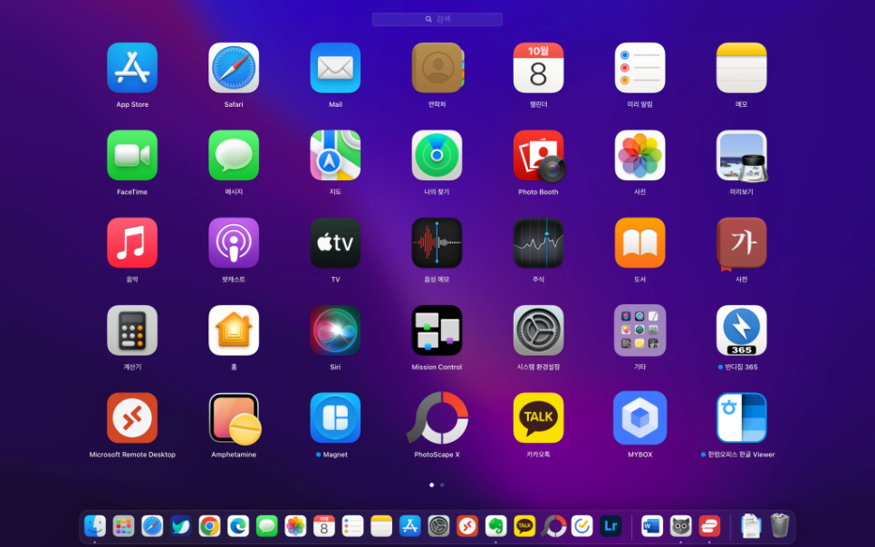This screenshot has height=547, width=875.
Task: Open Mission Control
Action: click(437, 331)
